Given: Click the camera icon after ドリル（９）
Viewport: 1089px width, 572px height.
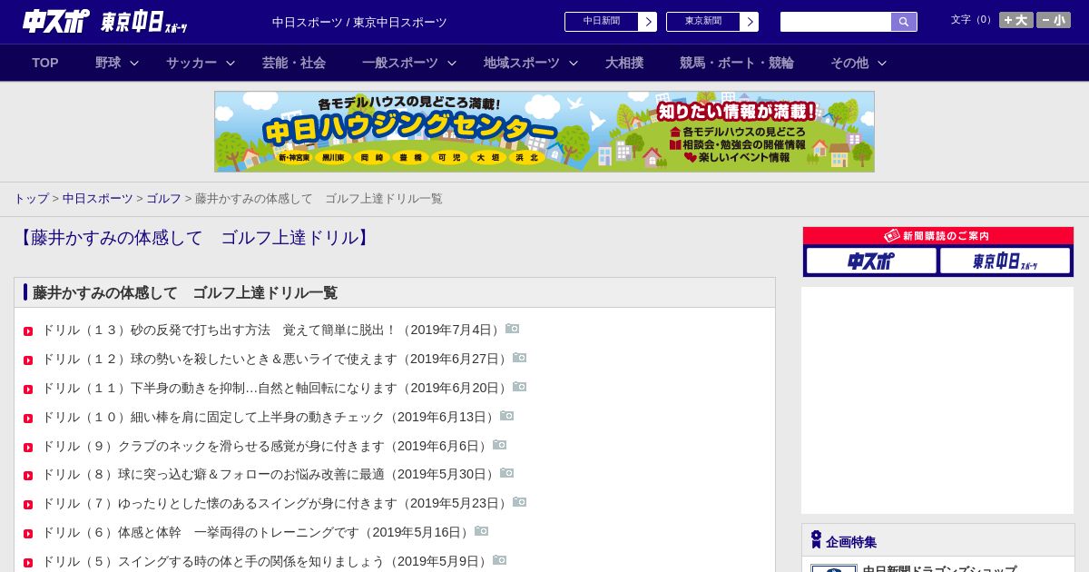Looking at the screenshot, I should point(500,445).
